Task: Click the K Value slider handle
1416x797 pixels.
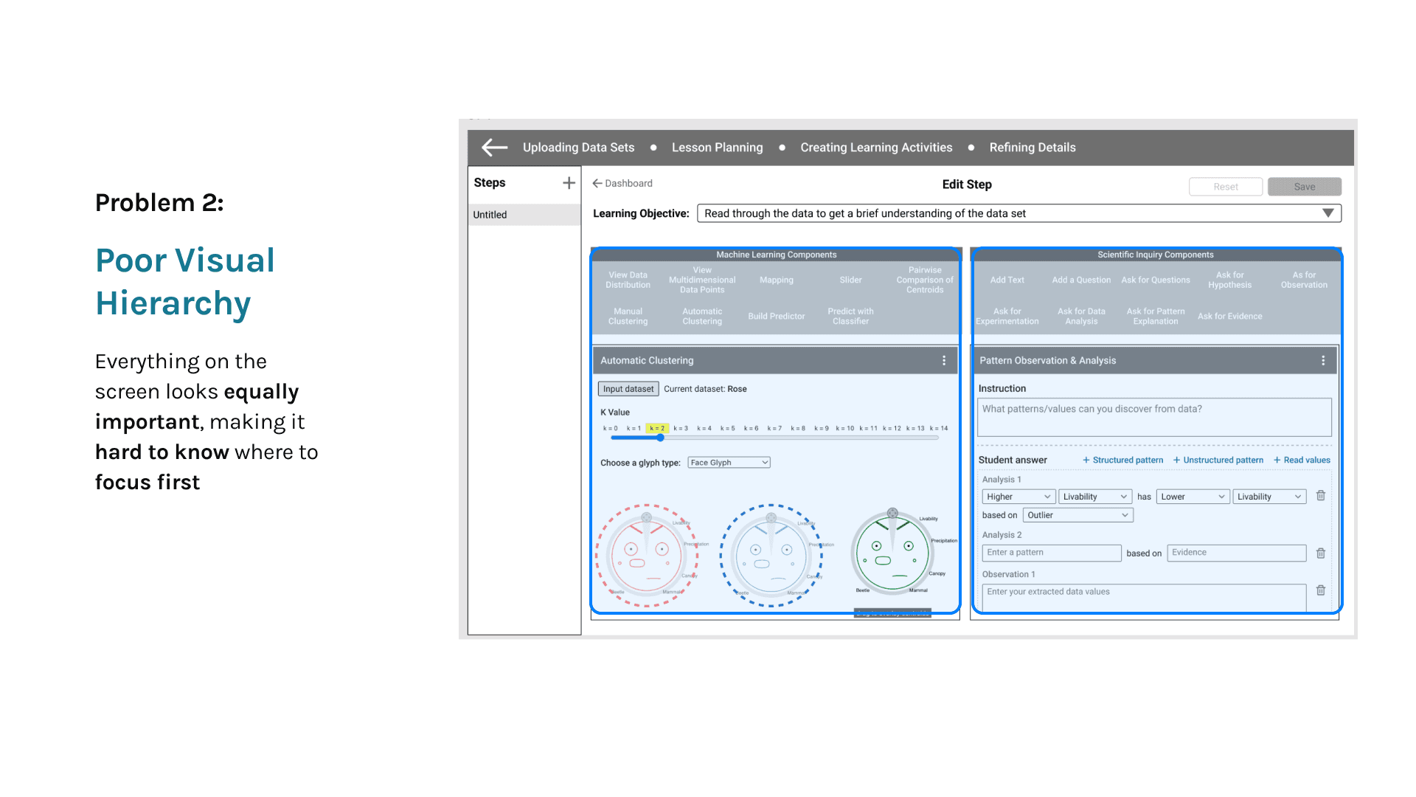Action: (661, 438)
